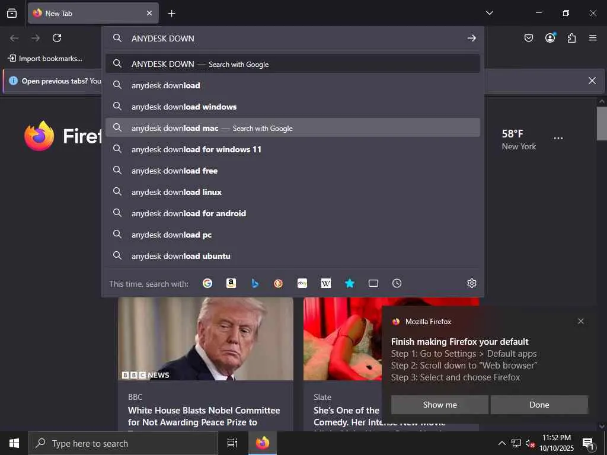Show hidden system tray icons

(x=501, y=443)
